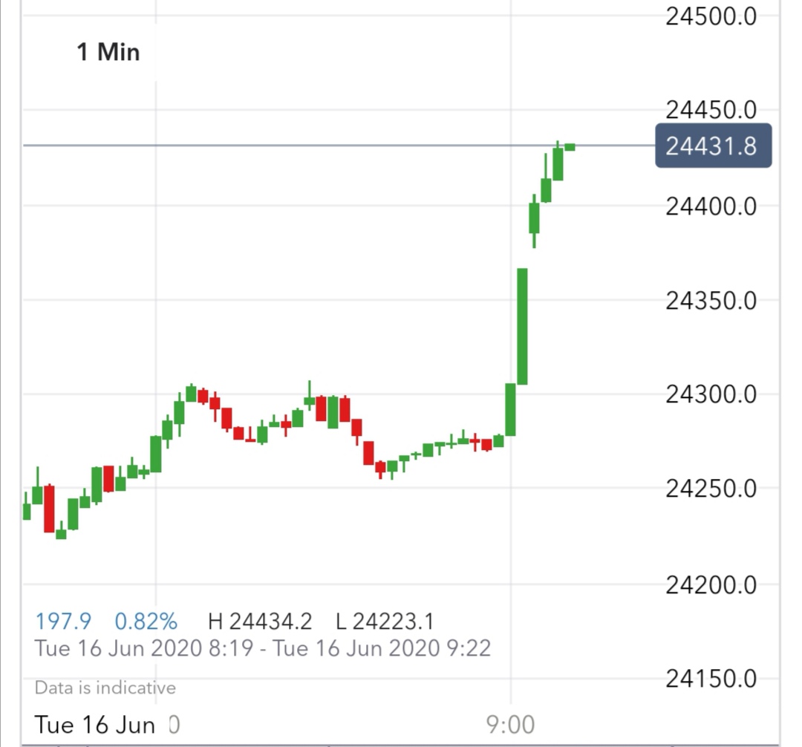Click the 24450.0 price axis label
802x747 pixels.
click(x=711, y=111)
